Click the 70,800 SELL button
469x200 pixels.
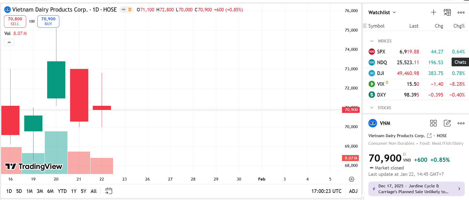click(x=15, y=21)
